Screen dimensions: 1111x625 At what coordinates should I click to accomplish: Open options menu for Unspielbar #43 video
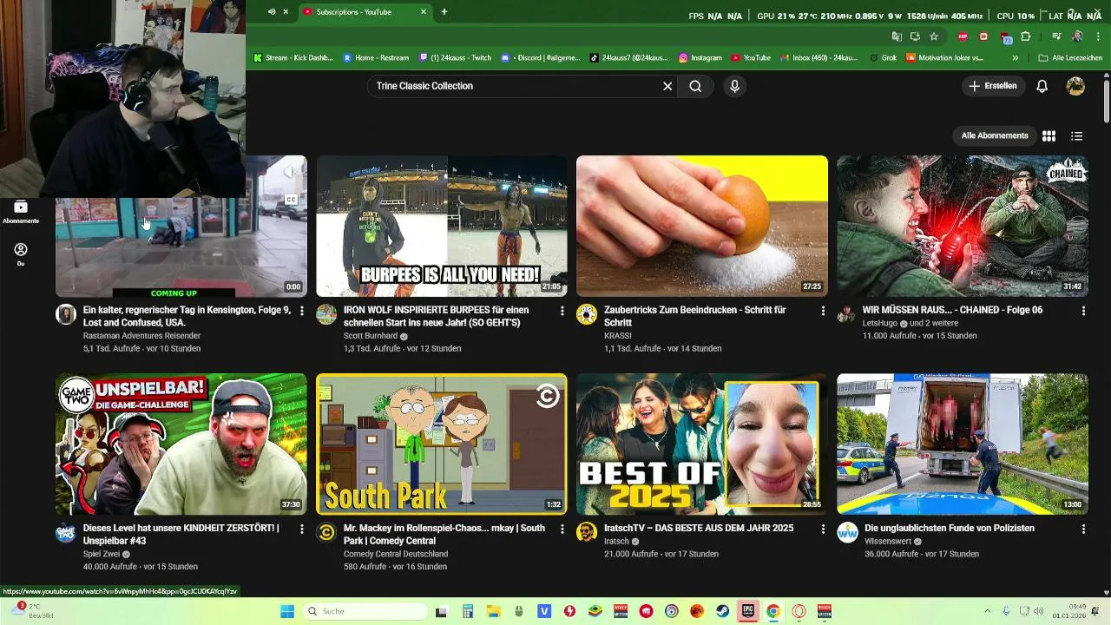(x=302, y=529)
